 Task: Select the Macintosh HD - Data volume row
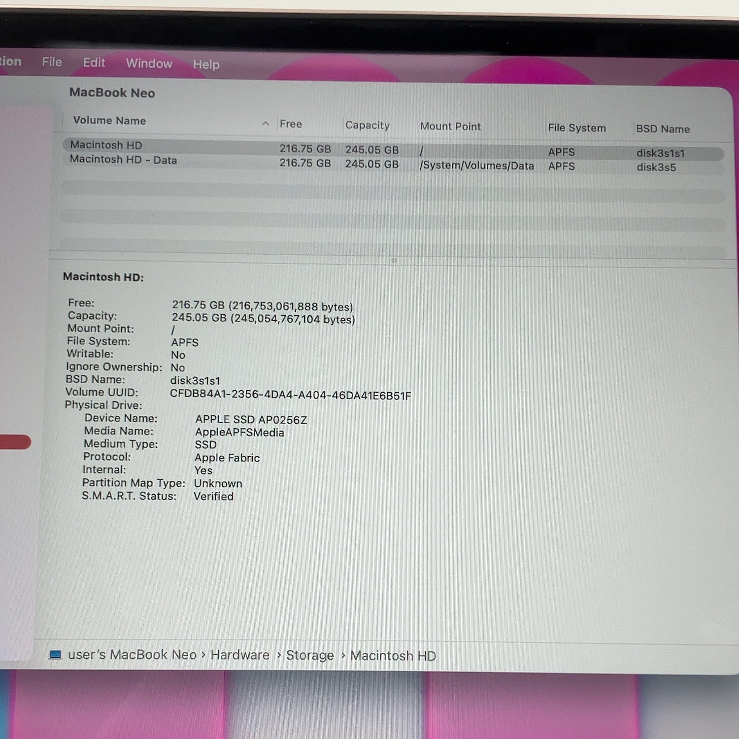pos(393,164)
